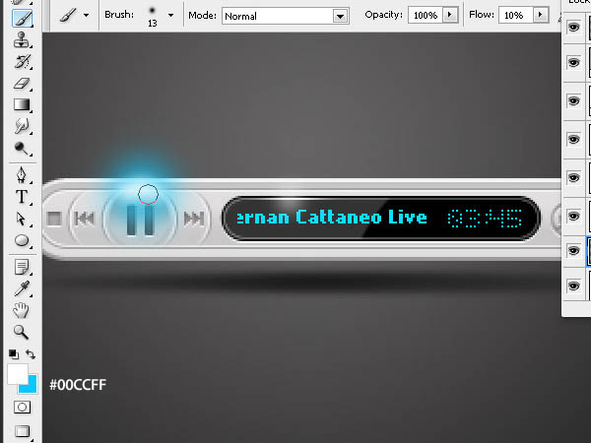Select the Eraser tool
The height and width of the screenshot is (443, 591).
22,84
